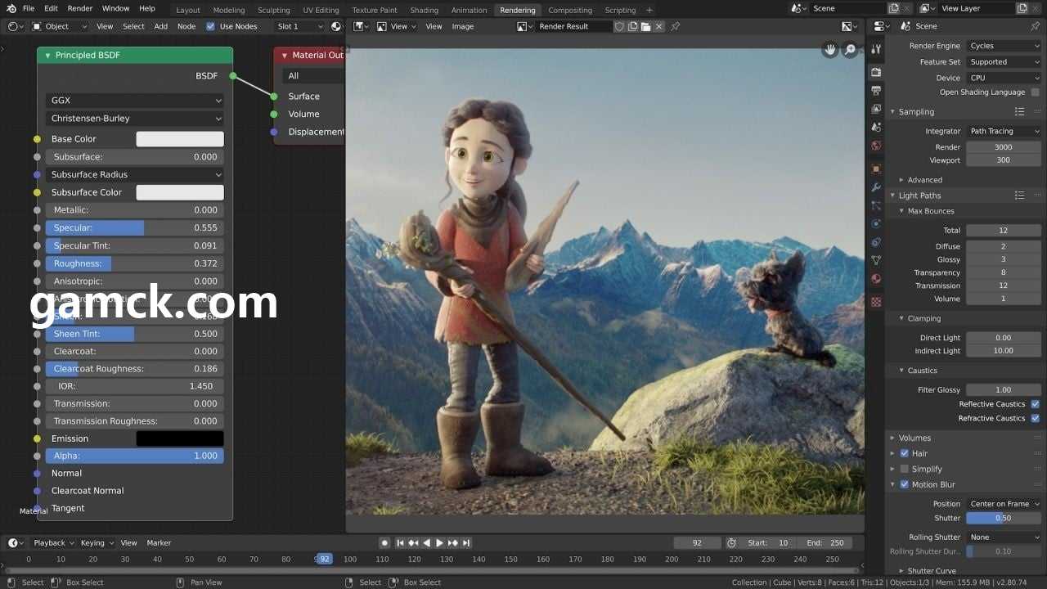The width and height of the screenshot is (1047, 589).
Task: Toggle the Use Nodes checkbox
Action: pos(210,26)
